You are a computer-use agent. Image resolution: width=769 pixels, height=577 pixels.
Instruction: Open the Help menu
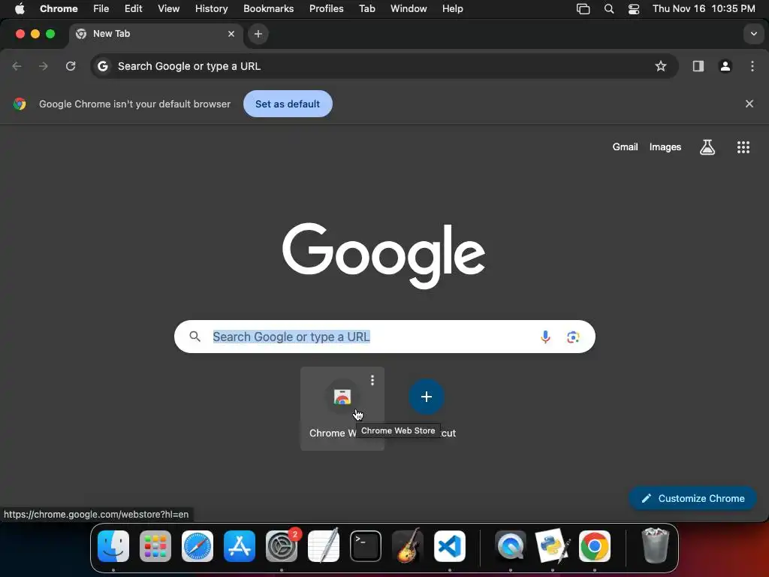[x=452, y=9]
